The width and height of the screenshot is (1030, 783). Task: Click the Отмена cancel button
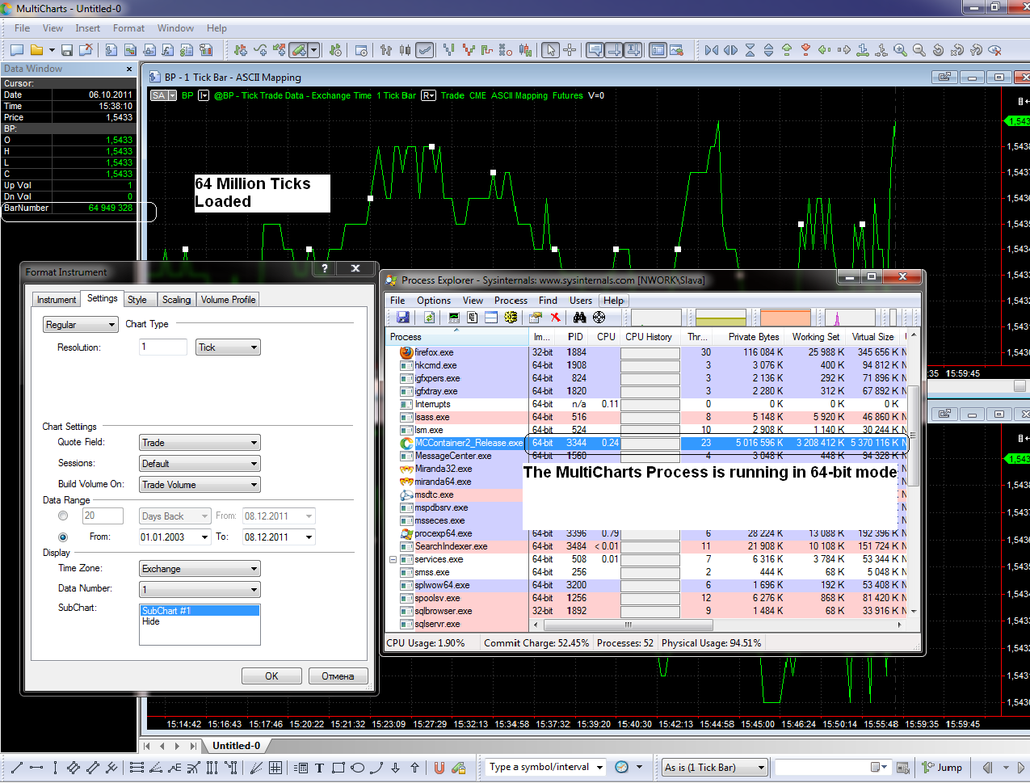338,676
